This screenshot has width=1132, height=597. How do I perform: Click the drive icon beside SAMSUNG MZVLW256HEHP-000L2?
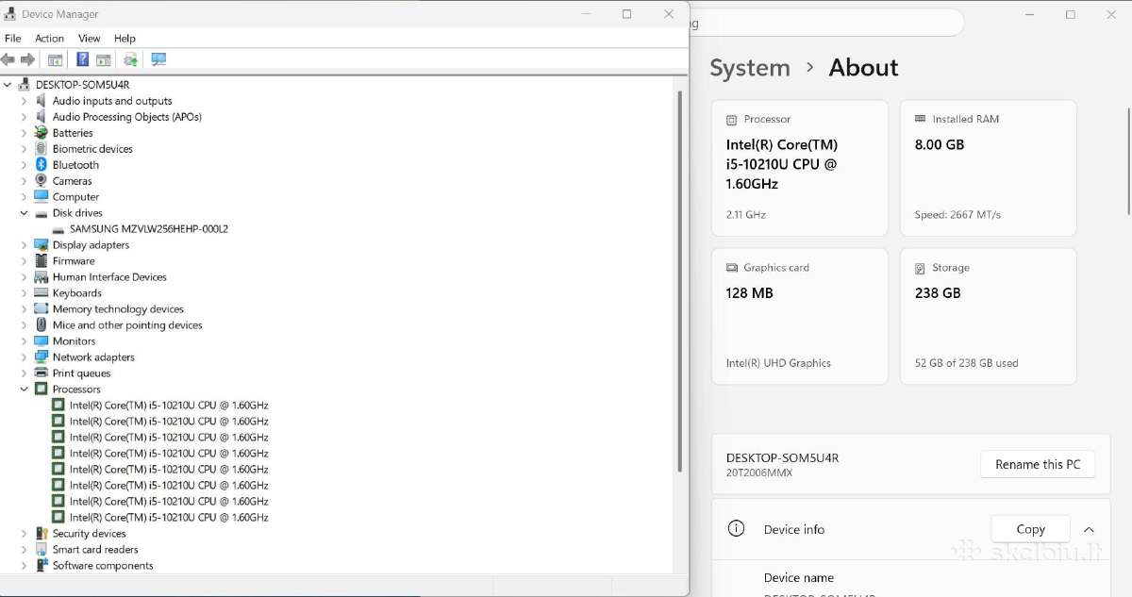[58, 229]
